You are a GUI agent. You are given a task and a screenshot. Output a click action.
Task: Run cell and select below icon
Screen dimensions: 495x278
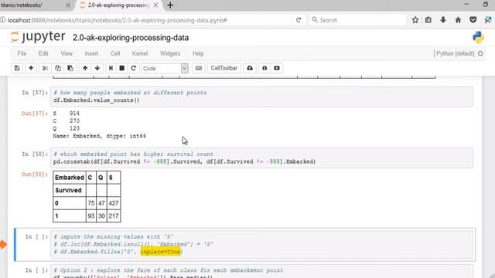pos(111,68)
